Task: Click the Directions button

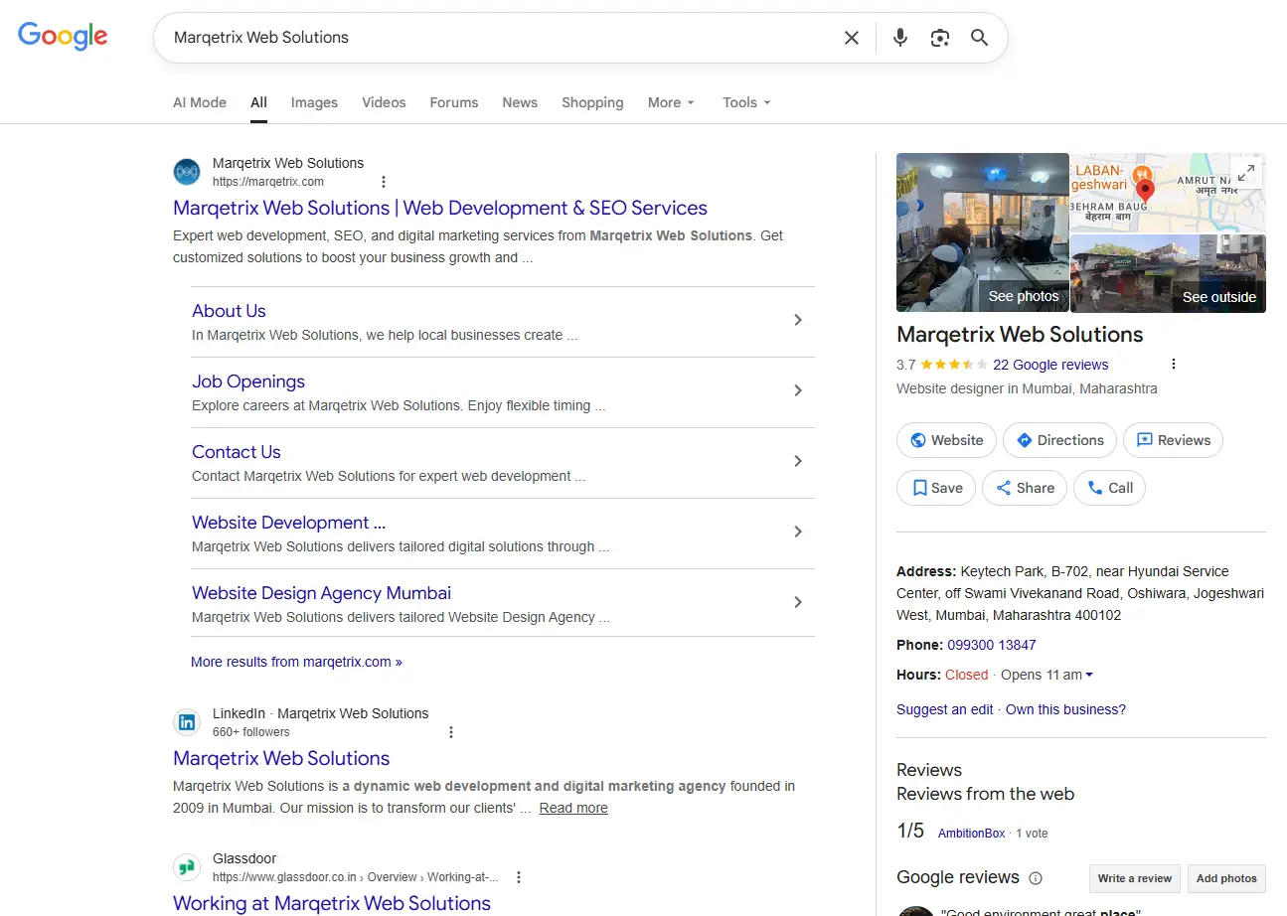Action: point(1059,440)
